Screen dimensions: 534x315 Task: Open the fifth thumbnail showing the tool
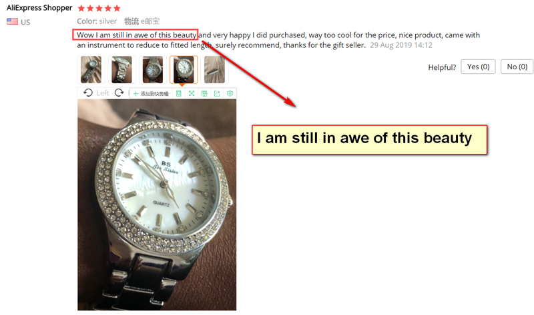(214, 70)
